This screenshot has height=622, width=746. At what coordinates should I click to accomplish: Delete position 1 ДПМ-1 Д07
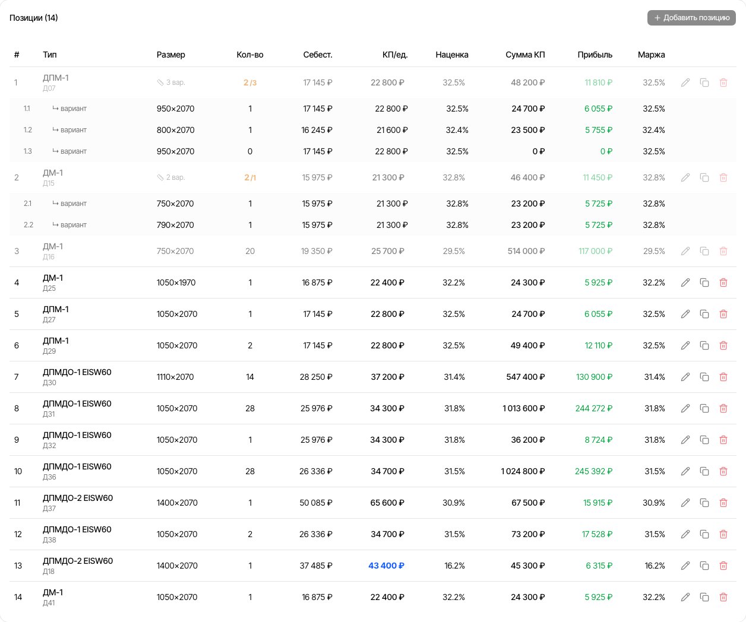pos(723,82)
